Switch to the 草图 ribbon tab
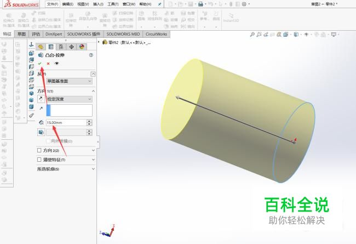This screenshot has height=244, width=356. (22, 34)
